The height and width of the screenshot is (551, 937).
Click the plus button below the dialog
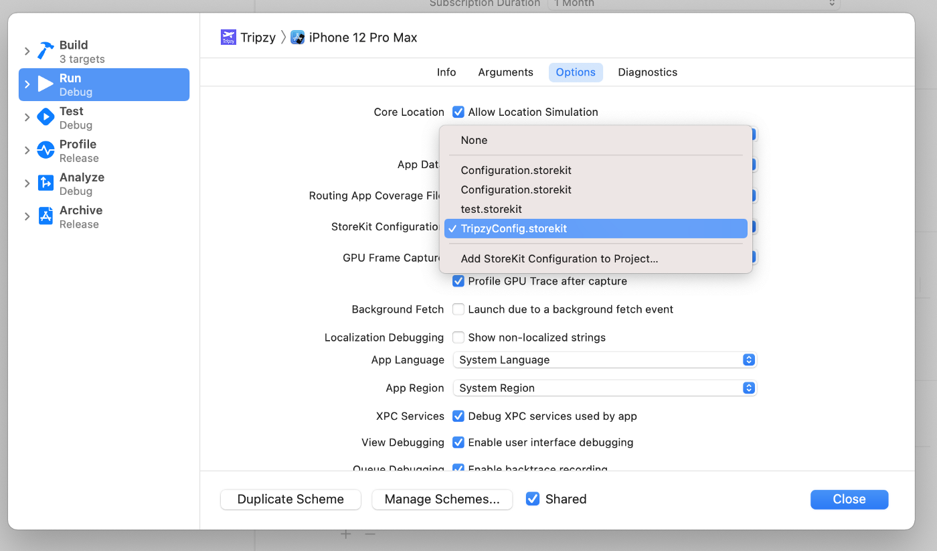(345, 534)
